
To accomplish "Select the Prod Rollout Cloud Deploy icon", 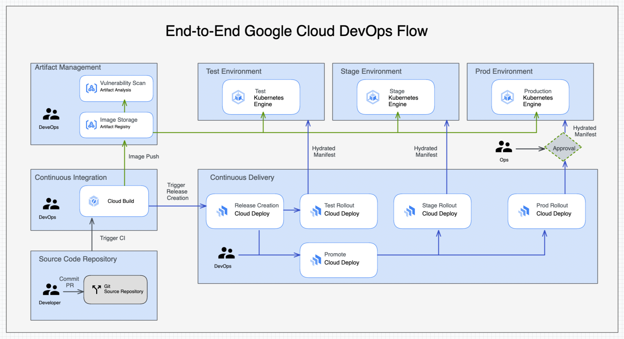I will click(523, 211).
